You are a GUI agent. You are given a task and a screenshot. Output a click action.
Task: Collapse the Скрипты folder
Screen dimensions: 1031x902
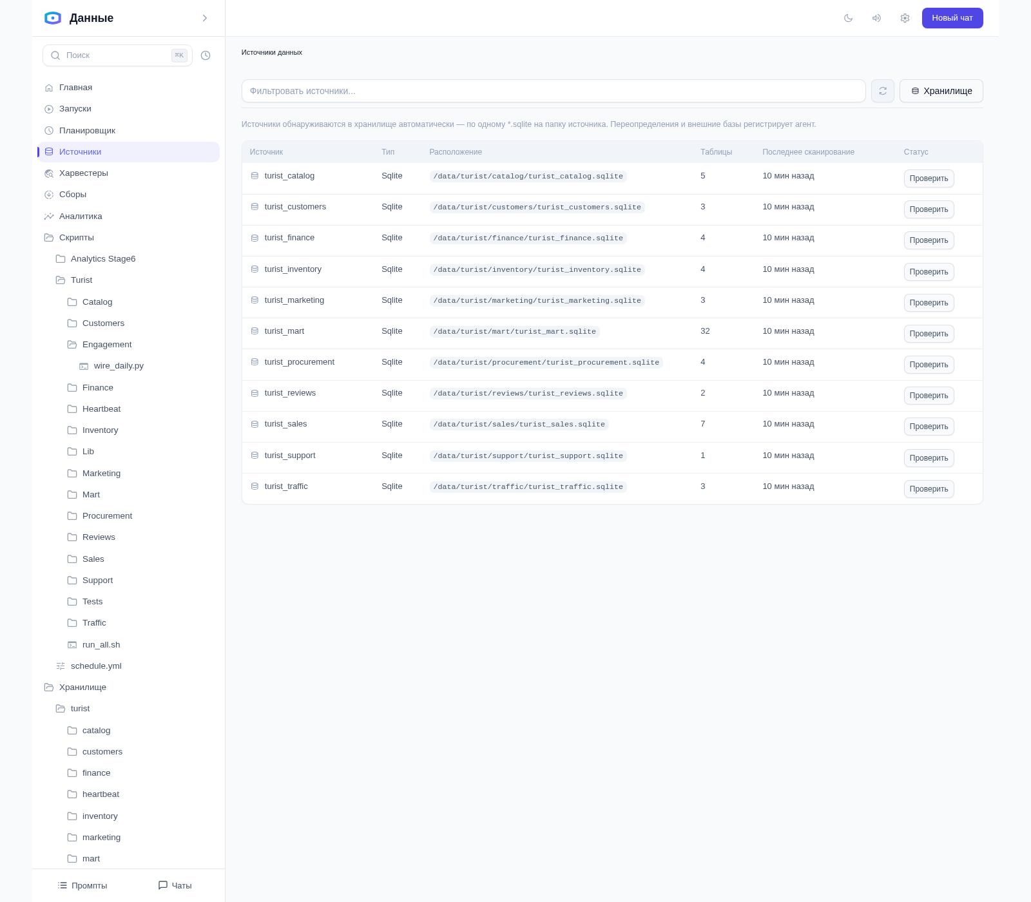click(128, 238)
